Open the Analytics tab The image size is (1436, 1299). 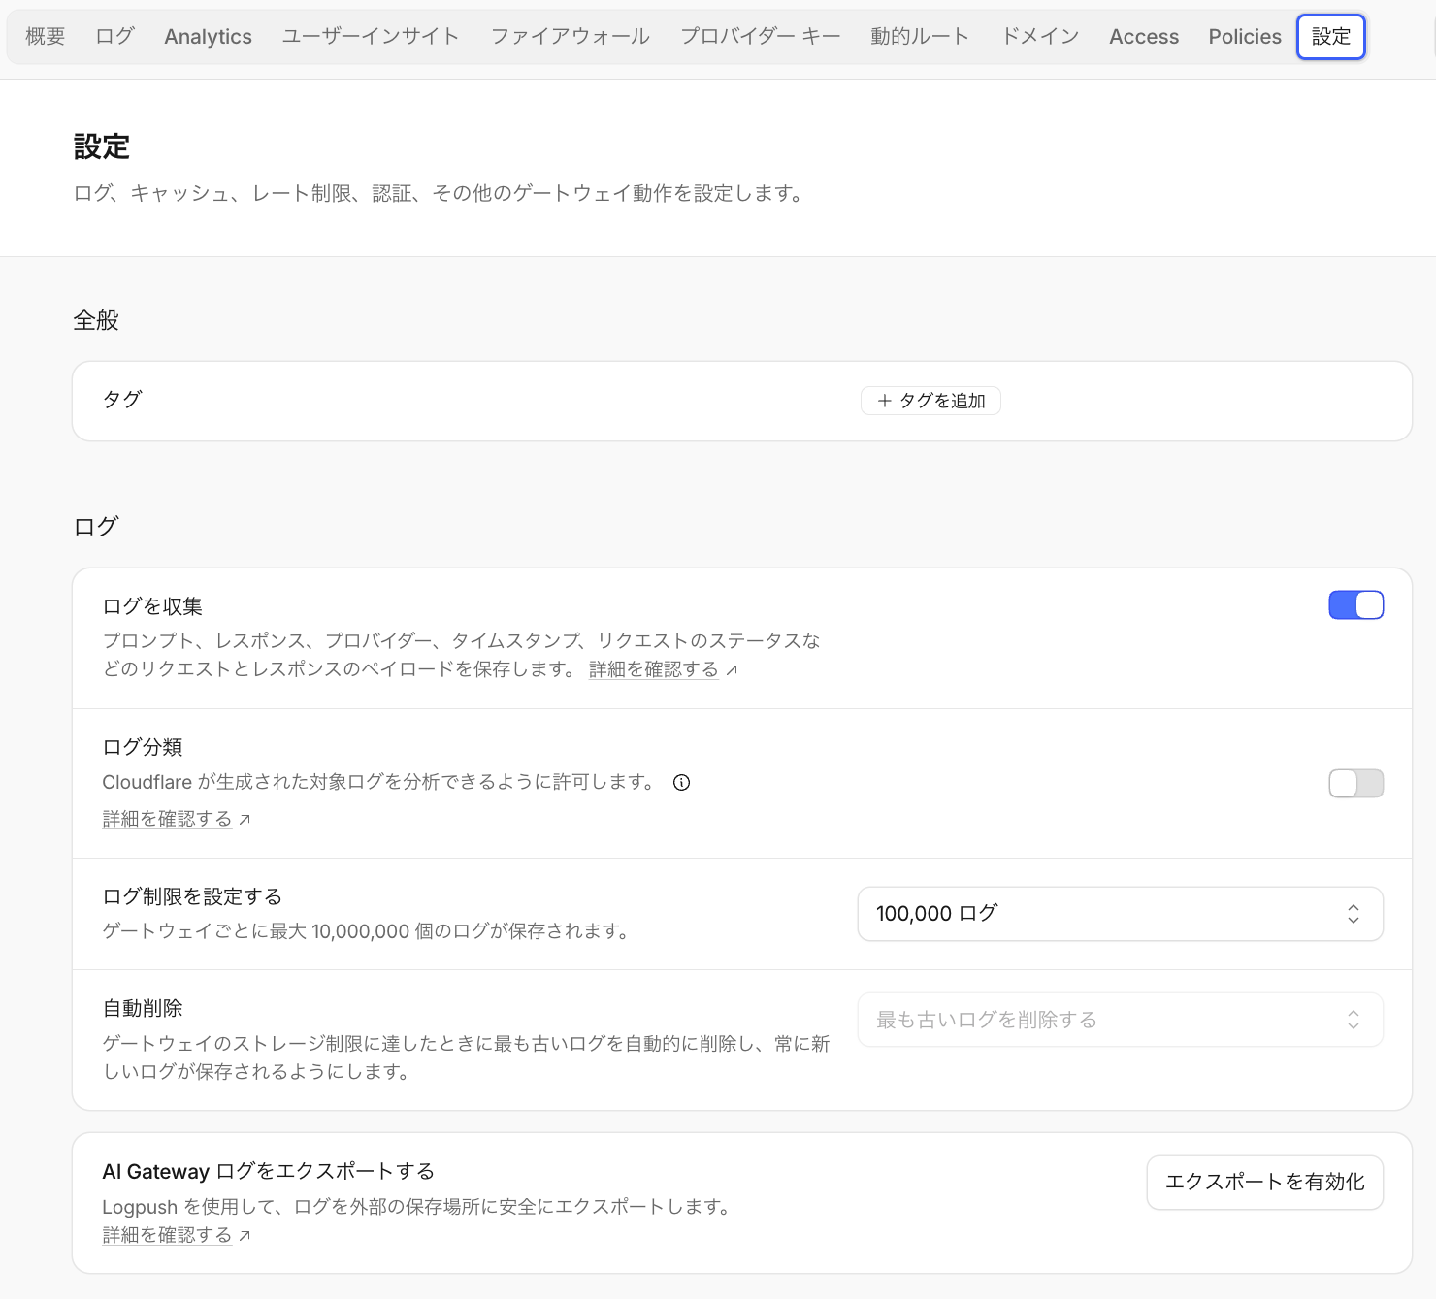(208, 37)
